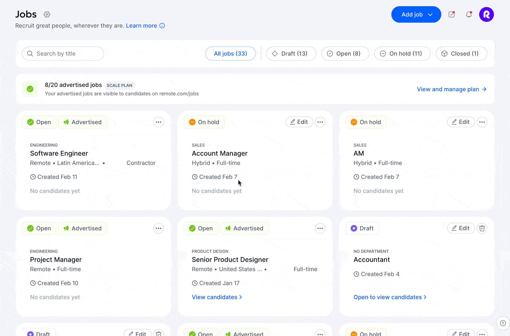Open more options on Account Manager card
Viewport: 510px width, 336px height.
pyautogui.click(x=320, y=122)
